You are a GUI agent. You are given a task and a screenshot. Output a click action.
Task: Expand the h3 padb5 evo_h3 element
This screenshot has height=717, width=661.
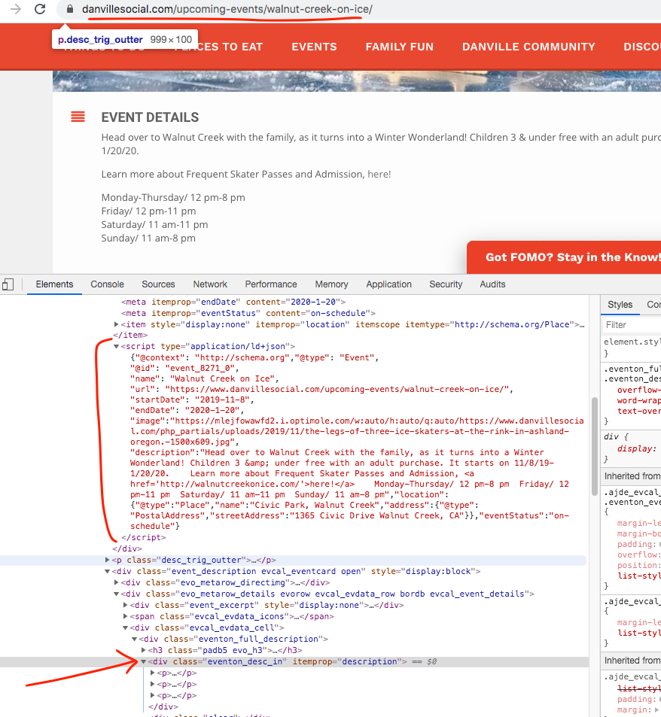[144, 650]
